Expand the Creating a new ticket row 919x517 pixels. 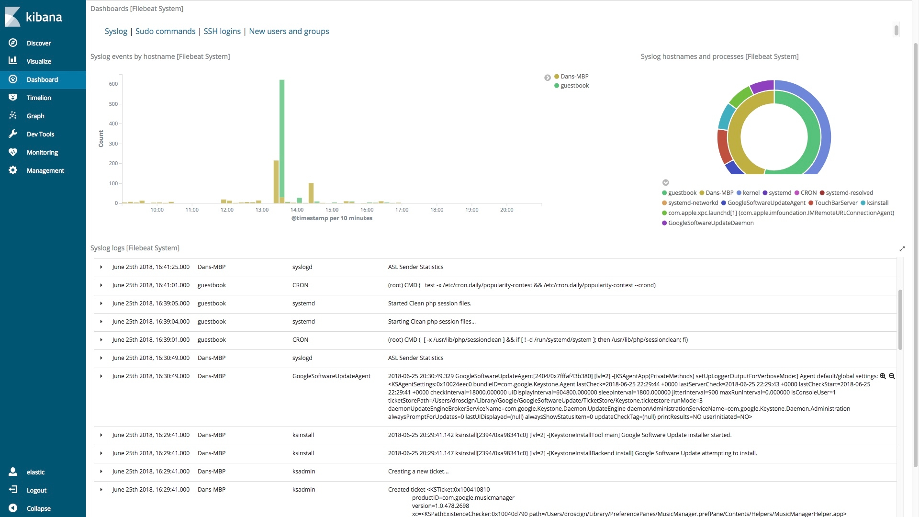click(101, 472)
